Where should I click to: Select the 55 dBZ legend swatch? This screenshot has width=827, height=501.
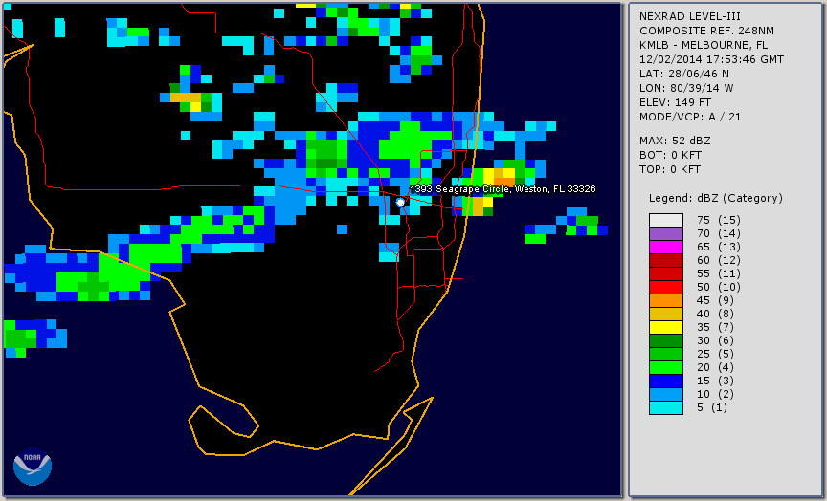666,274
